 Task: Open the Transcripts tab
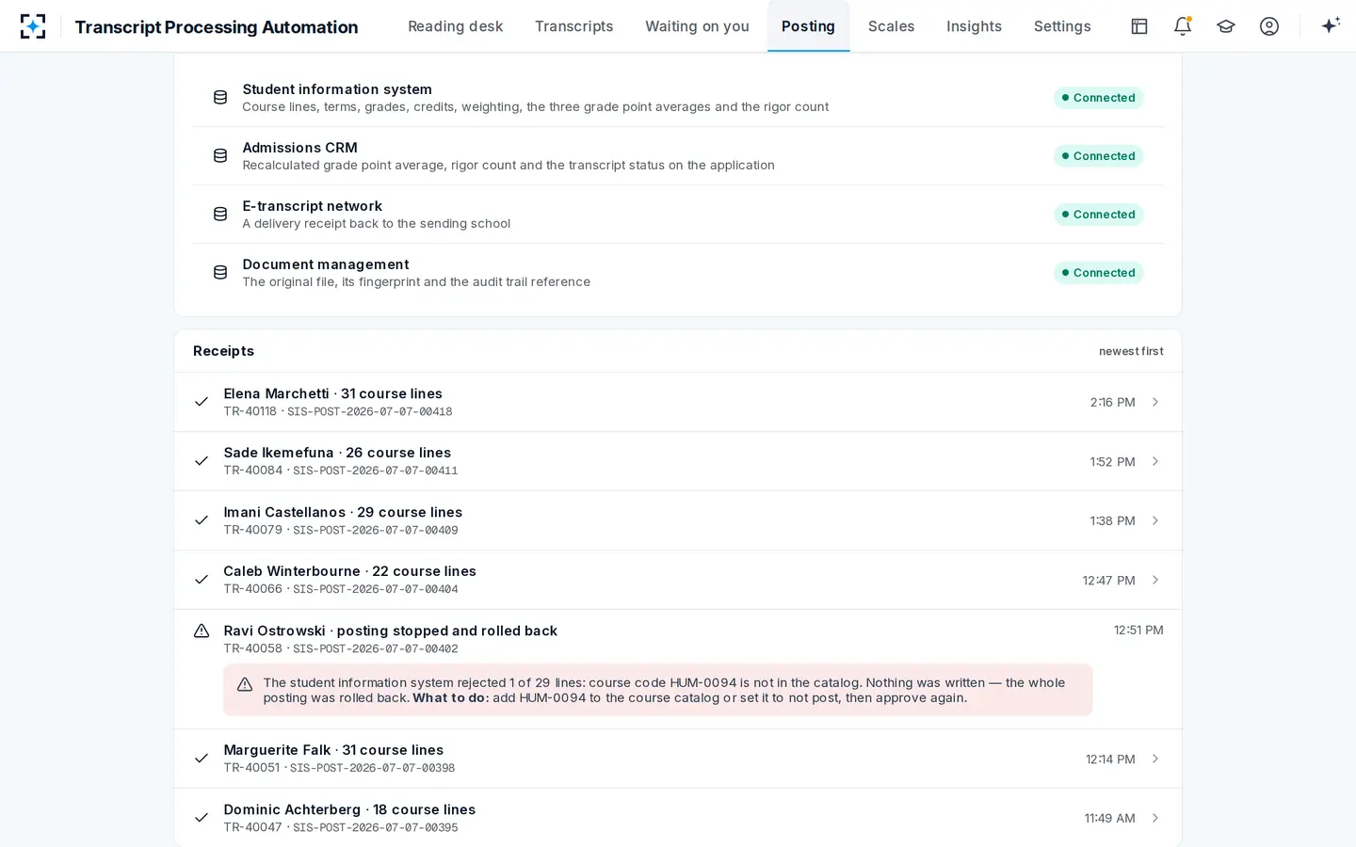click(574, 26)
